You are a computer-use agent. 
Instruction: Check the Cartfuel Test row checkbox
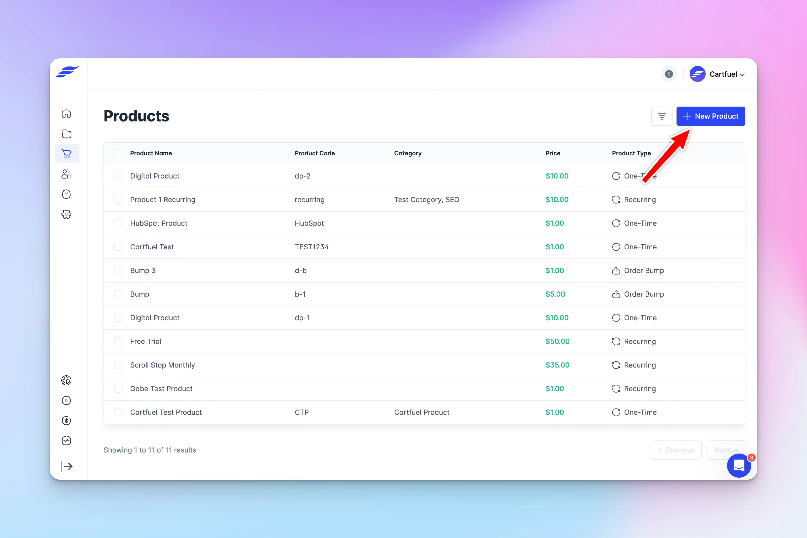point(118,247)
